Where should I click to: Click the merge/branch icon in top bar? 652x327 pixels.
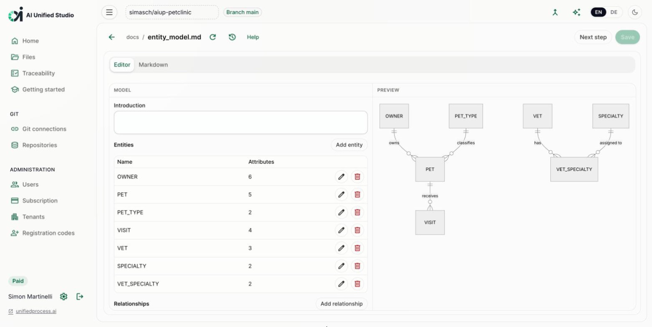point(555,12)
